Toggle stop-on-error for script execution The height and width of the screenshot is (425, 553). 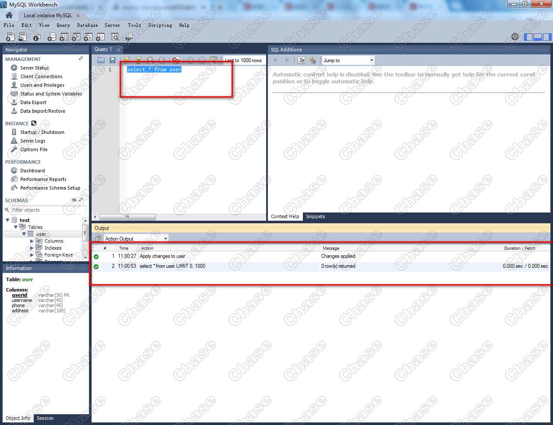pyautogui.click(x=176, y=60)
